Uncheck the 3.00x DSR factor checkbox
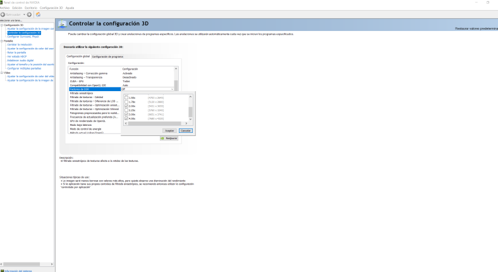 tap(126, 114)
